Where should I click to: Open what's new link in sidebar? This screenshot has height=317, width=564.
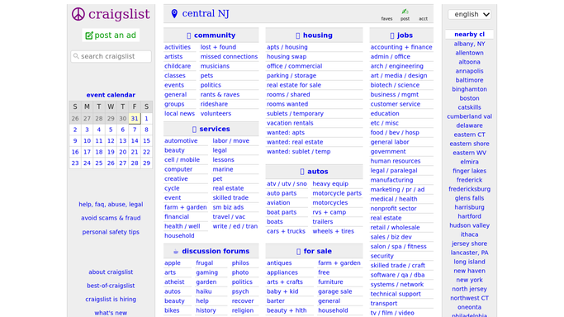[111, 313]
